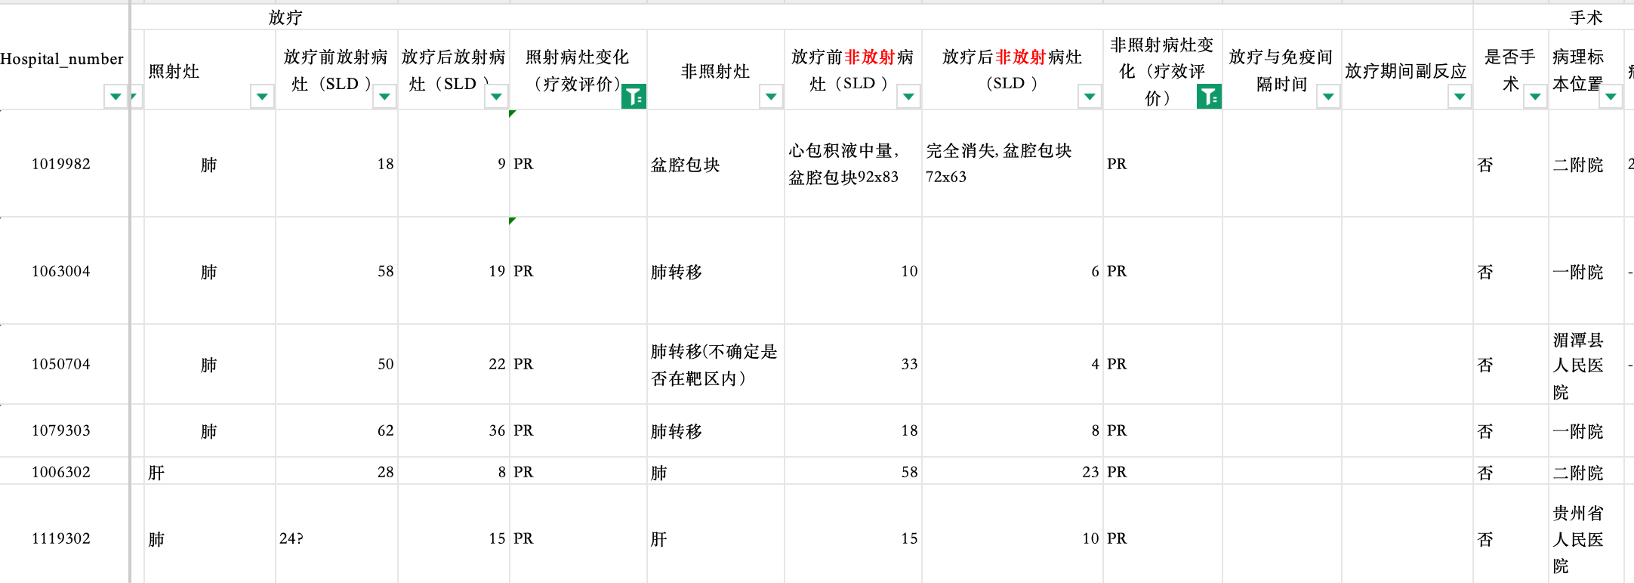Expand filter for 放疗前放射病灶 (SLD) column
The height and width of the screenshot is (583, 1634).
[x=384, y=97]
